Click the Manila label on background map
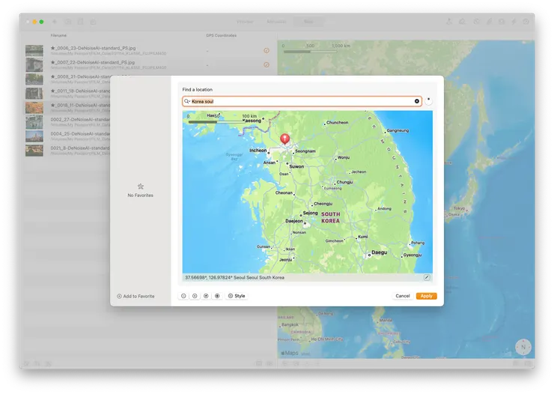This screenshot has height=394, width=554. coord(386,320)
